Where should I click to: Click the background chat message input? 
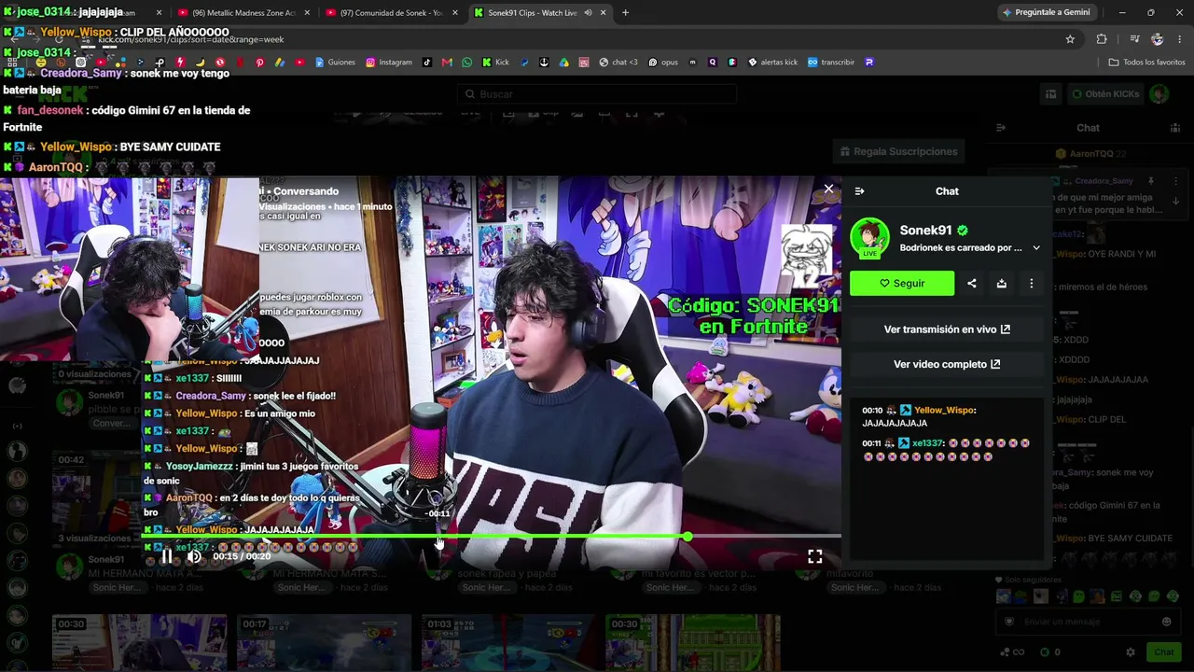[x=1086, y=622]
